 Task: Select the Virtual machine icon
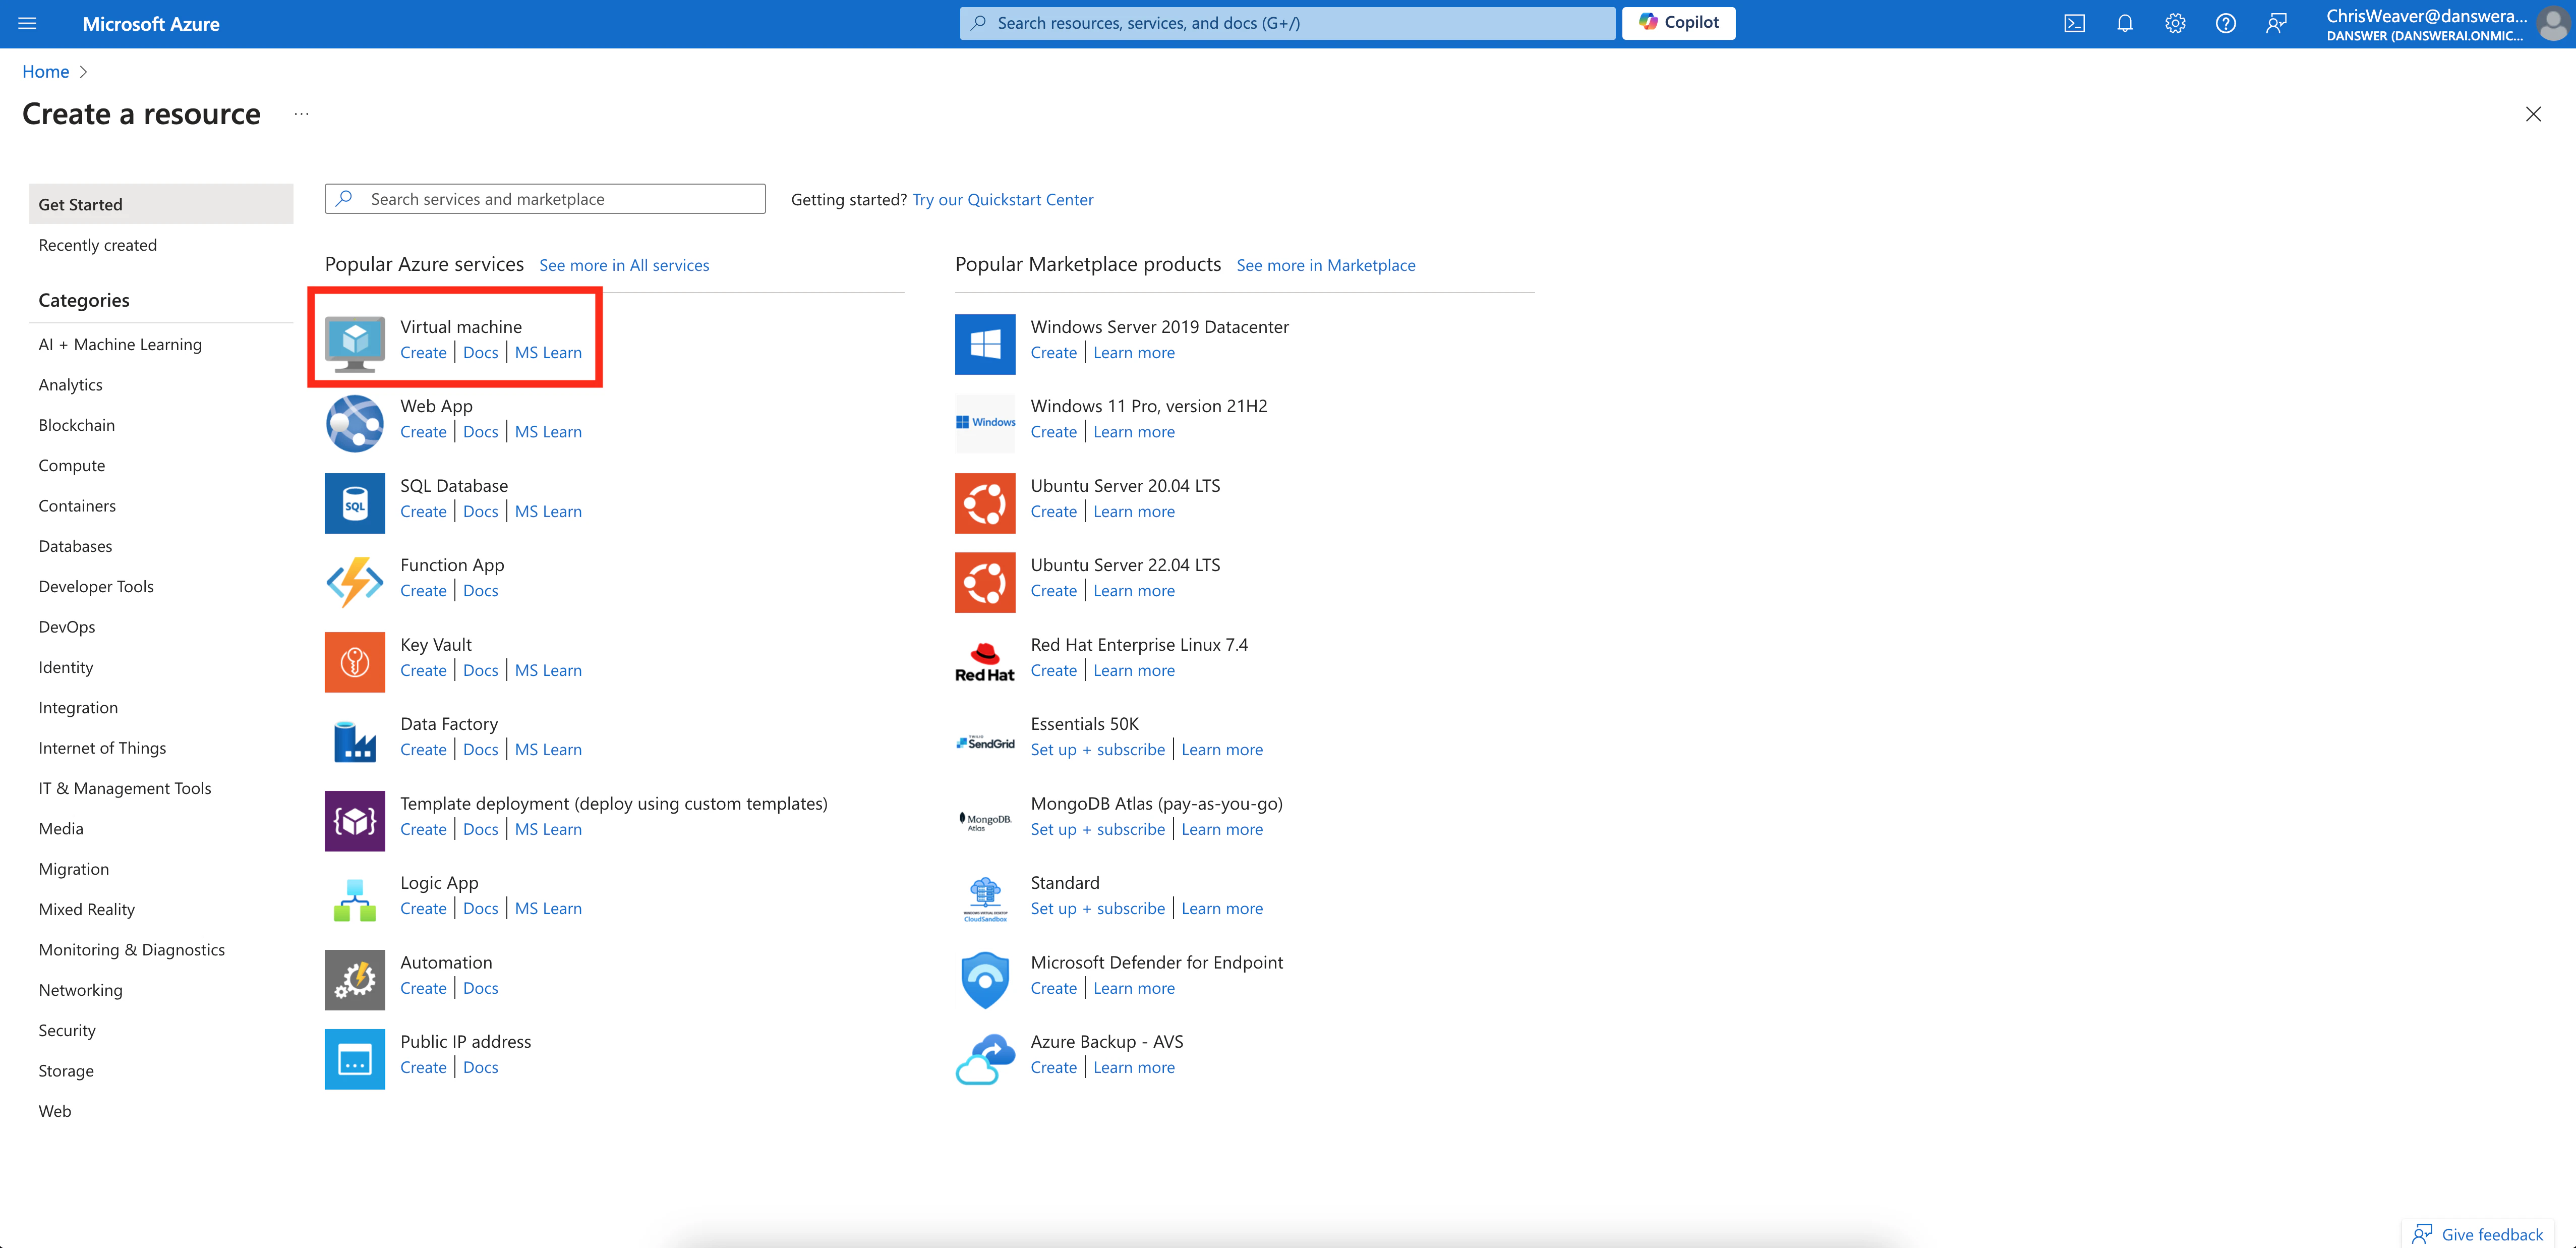pos(354,343)
